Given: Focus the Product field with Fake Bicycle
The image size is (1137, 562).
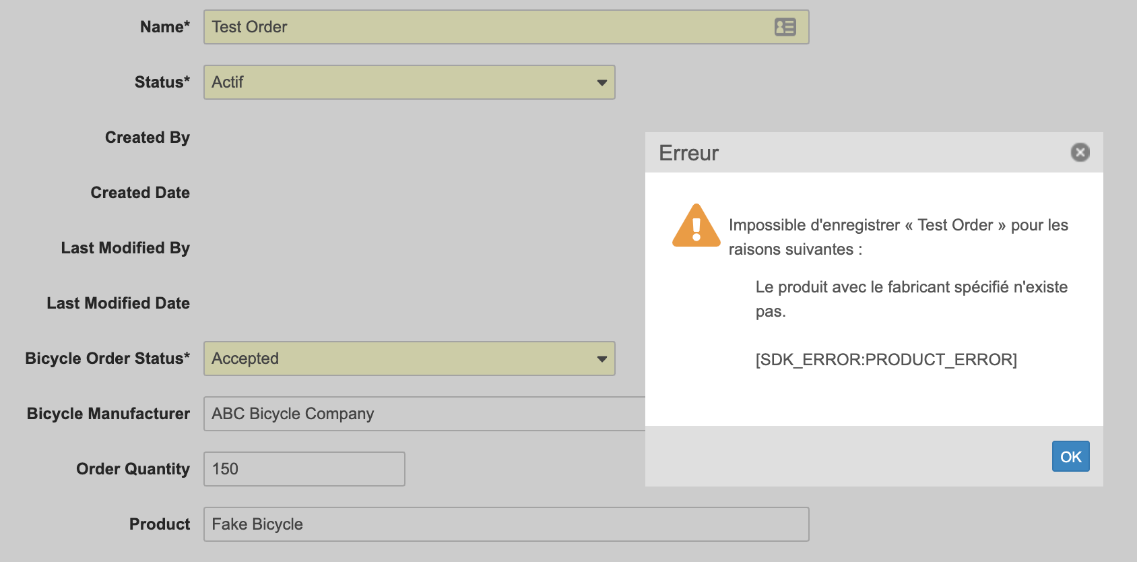Looking at the screenshot, I should tap(507, 524).
